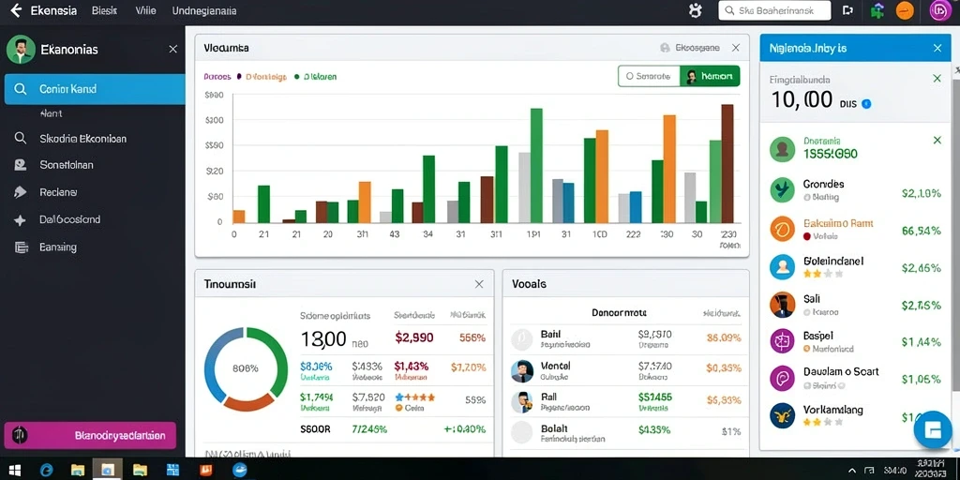Open the Reclane sidebar item icon
The width and height of the screenshot is (960, 480).
21,192
